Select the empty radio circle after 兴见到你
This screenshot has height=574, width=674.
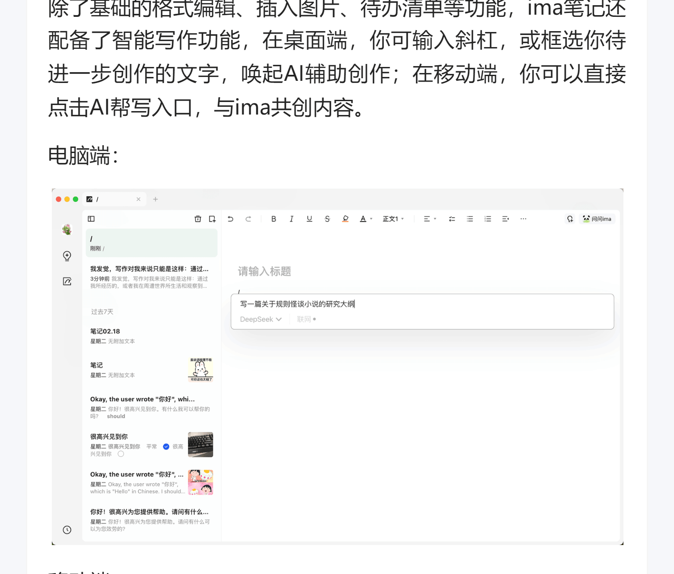tap(121, 454)
